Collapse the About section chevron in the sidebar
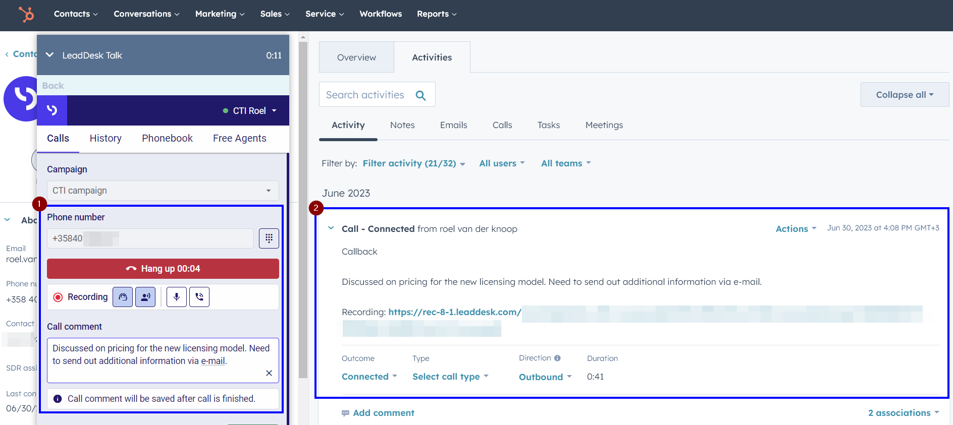953x425 pixels. (8, 220)
